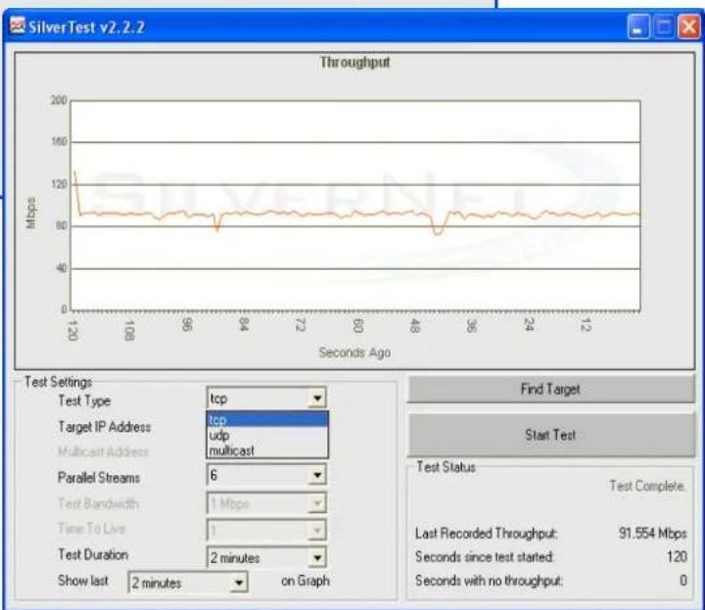This screenshot has height=610, width=705.
Task: Click the Seconds with no throughput label
Action: (489, 581)
